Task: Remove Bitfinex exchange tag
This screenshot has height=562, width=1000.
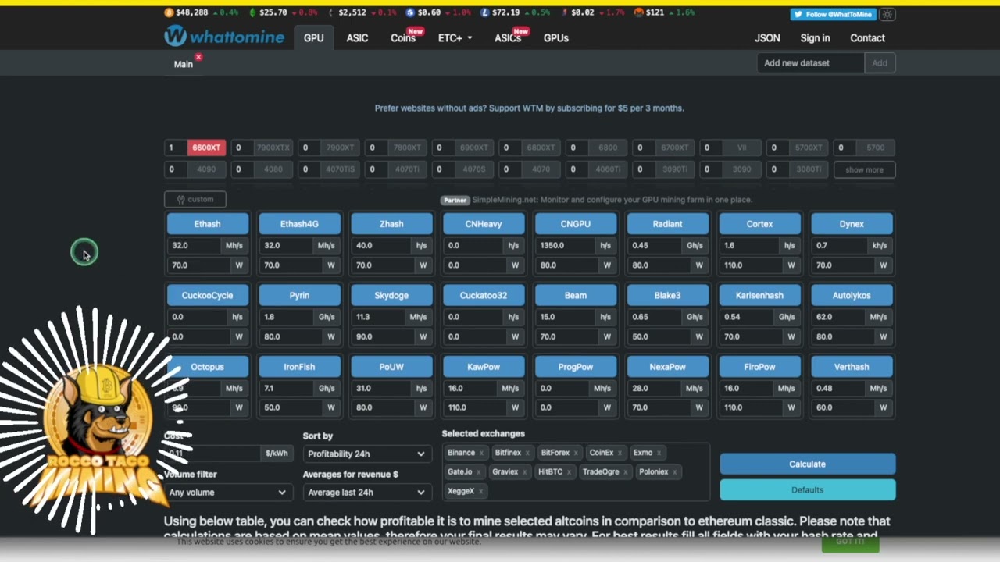Action: click(527, 453)
